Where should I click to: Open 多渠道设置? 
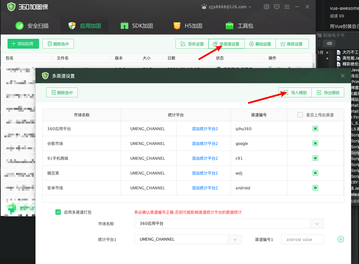226,44
